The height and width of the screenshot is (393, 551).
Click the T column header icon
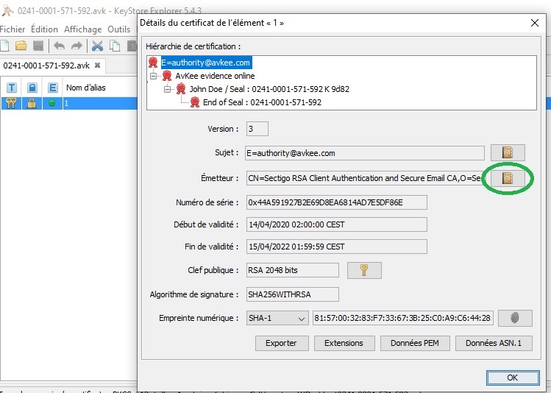click(12, 88)
